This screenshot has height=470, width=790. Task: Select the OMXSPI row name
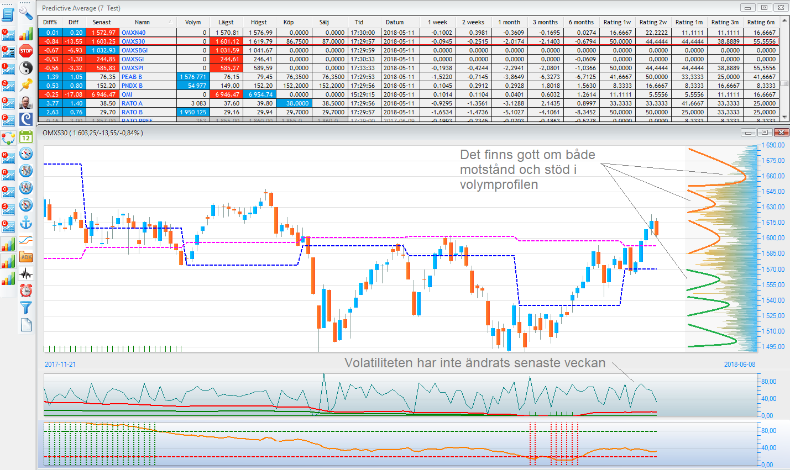(x=132, y=68)
